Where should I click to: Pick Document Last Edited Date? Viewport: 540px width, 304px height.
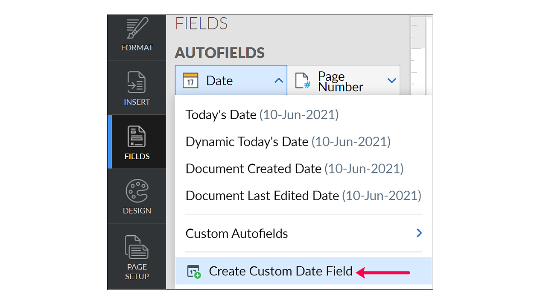tap(303, 196)
